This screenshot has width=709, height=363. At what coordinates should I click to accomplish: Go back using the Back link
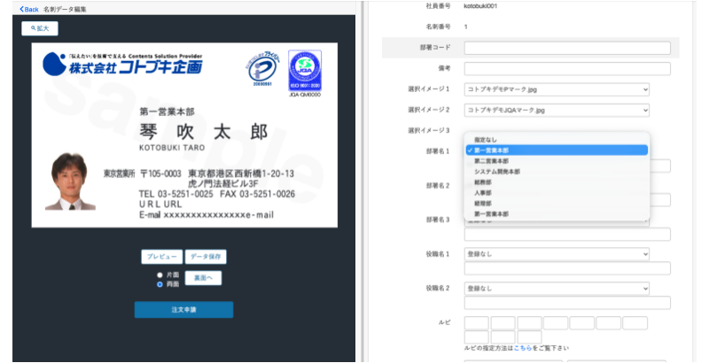[x=29, y=9]
